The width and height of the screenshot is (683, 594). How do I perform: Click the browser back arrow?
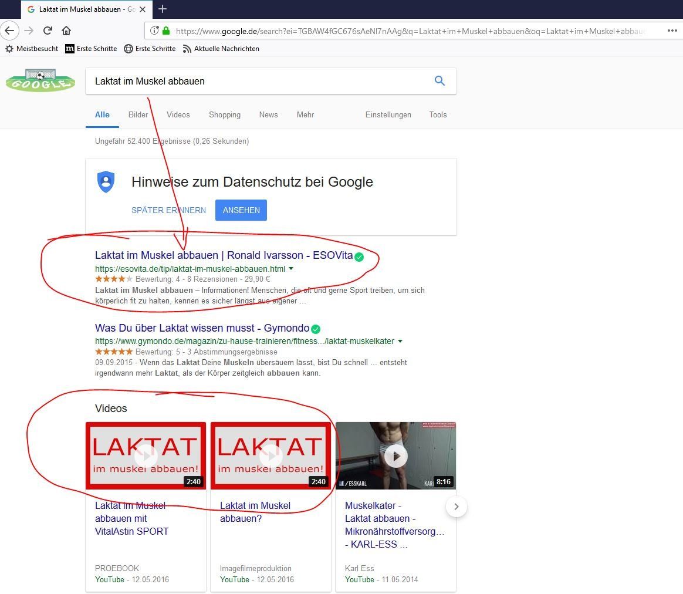pyautogui.click(x=9, y=31)
